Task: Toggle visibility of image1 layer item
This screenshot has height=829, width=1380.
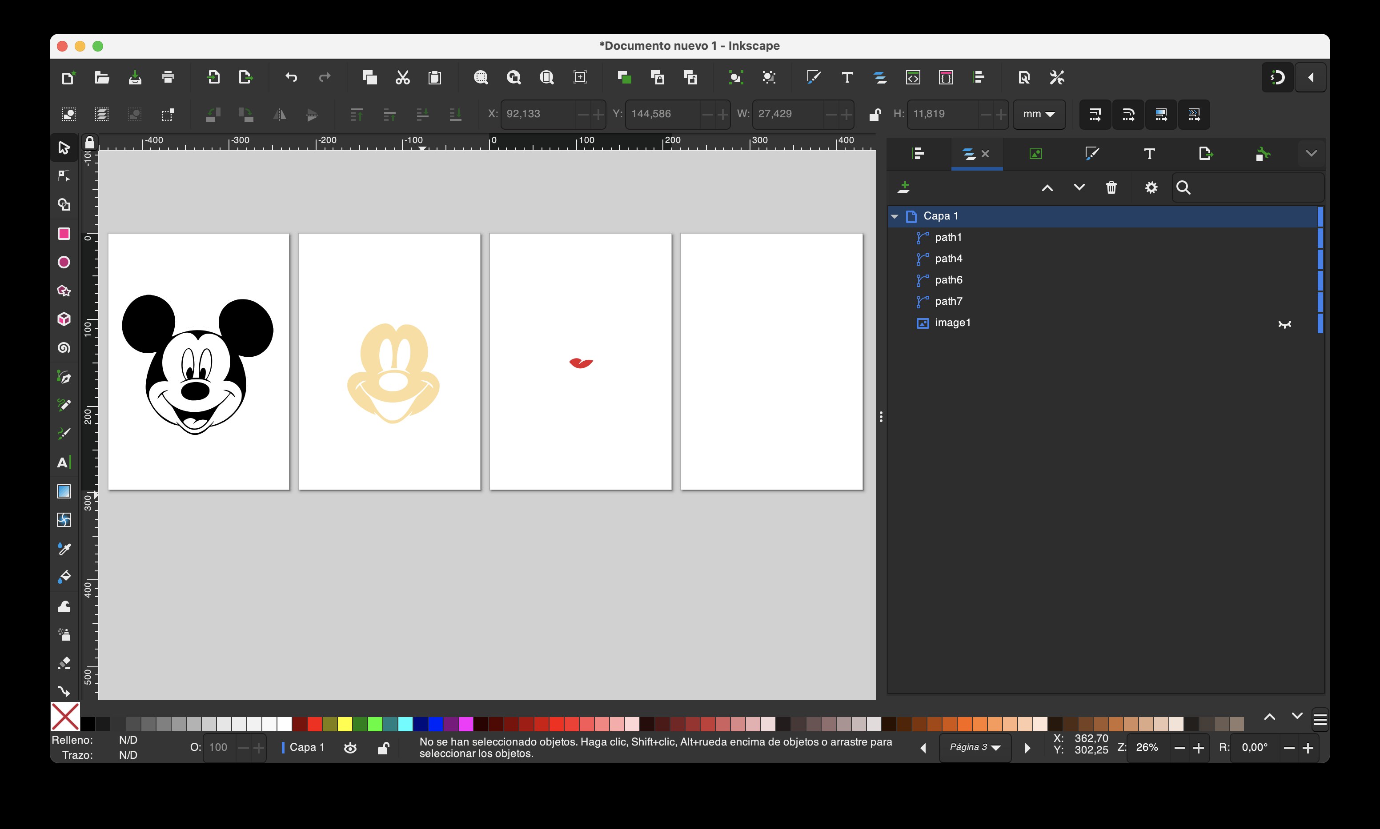Action: [1284, 323]
